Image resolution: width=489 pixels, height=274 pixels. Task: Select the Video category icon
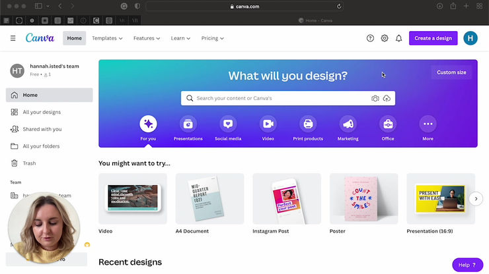268,124
